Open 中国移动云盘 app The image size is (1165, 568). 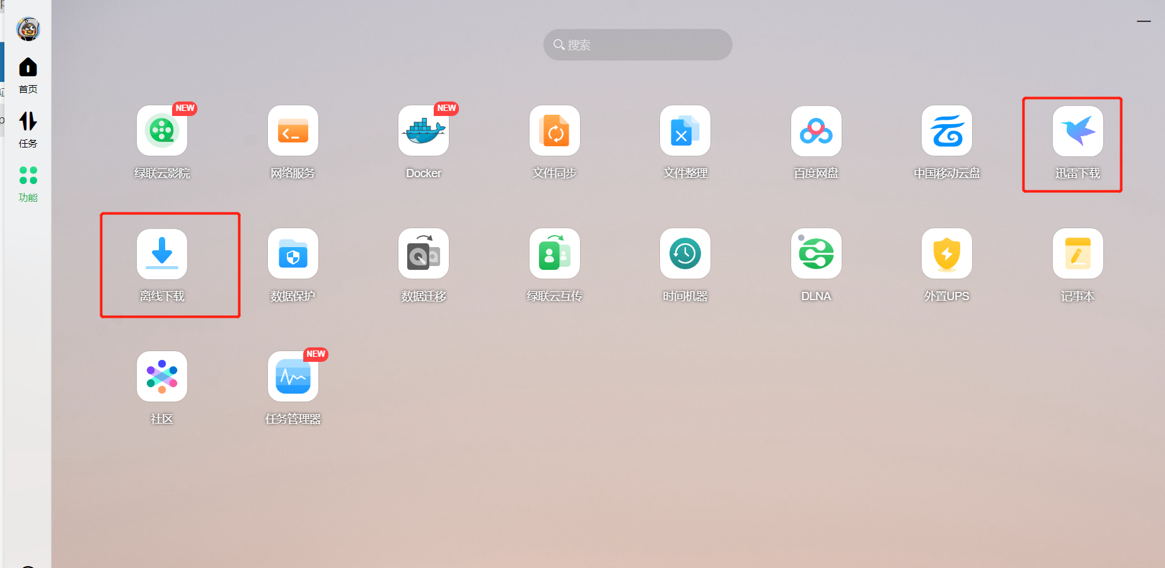[x=947, y=130]
